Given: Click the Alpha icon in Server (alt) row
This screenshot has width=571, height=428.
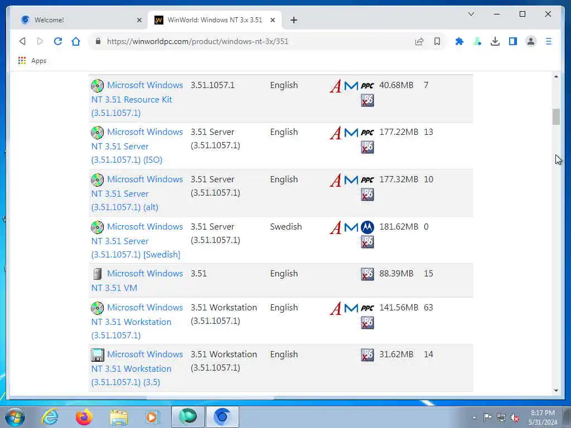Looking at the screenshot, I should click(336, 180).
